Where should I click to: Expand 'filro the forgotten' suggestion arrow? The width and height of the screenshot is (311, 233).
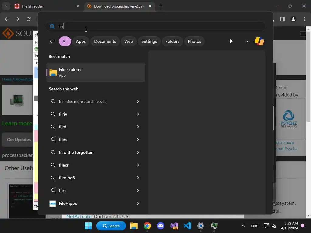tap(138, 152)
